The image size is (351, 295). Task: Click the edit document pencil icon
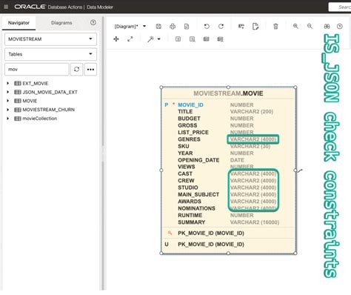pyautogui.click(x=255, y=26)
